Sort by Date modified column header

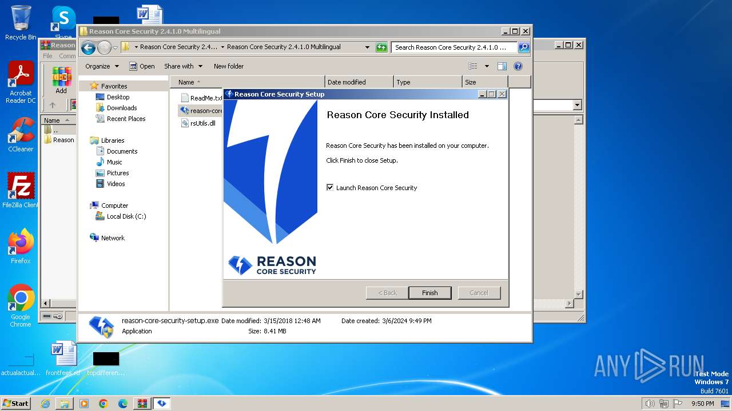pos(359,82)
